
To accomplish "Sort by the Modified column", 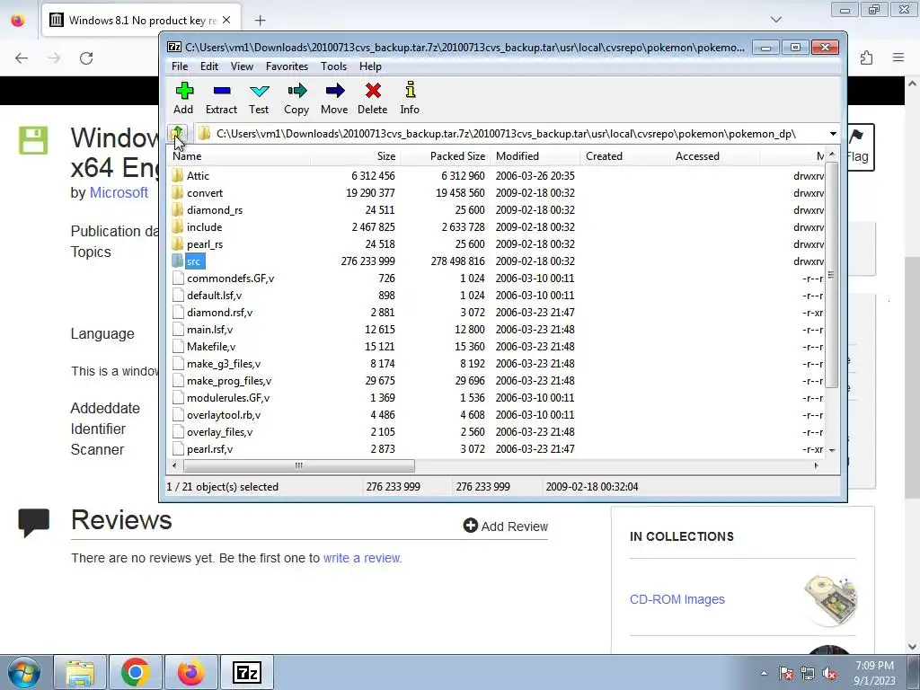I will [535, 156].
